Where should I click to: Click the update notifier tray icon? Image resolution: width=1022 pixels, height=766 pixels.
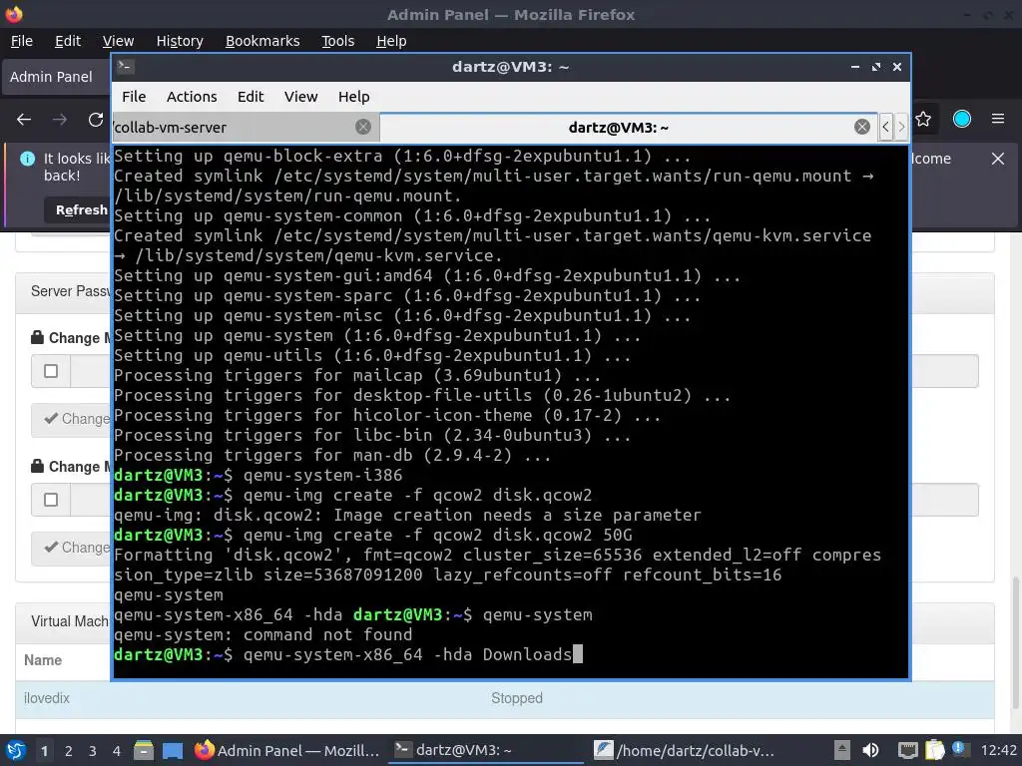959,749
